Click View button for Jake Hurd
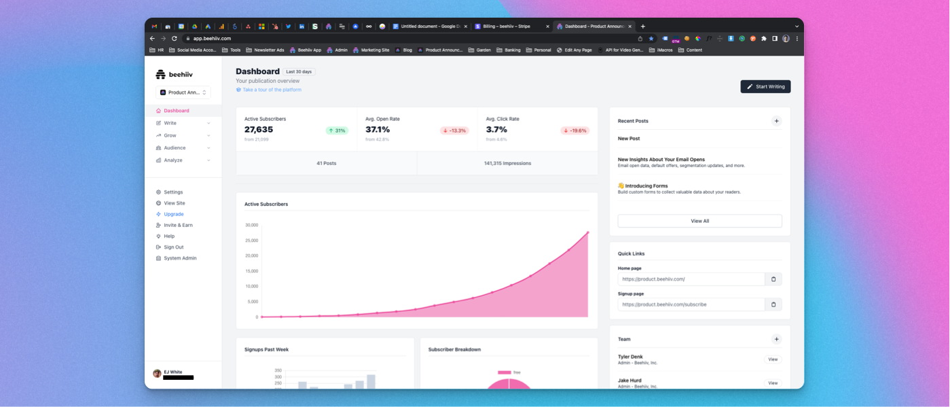 [x=773, y=383]
